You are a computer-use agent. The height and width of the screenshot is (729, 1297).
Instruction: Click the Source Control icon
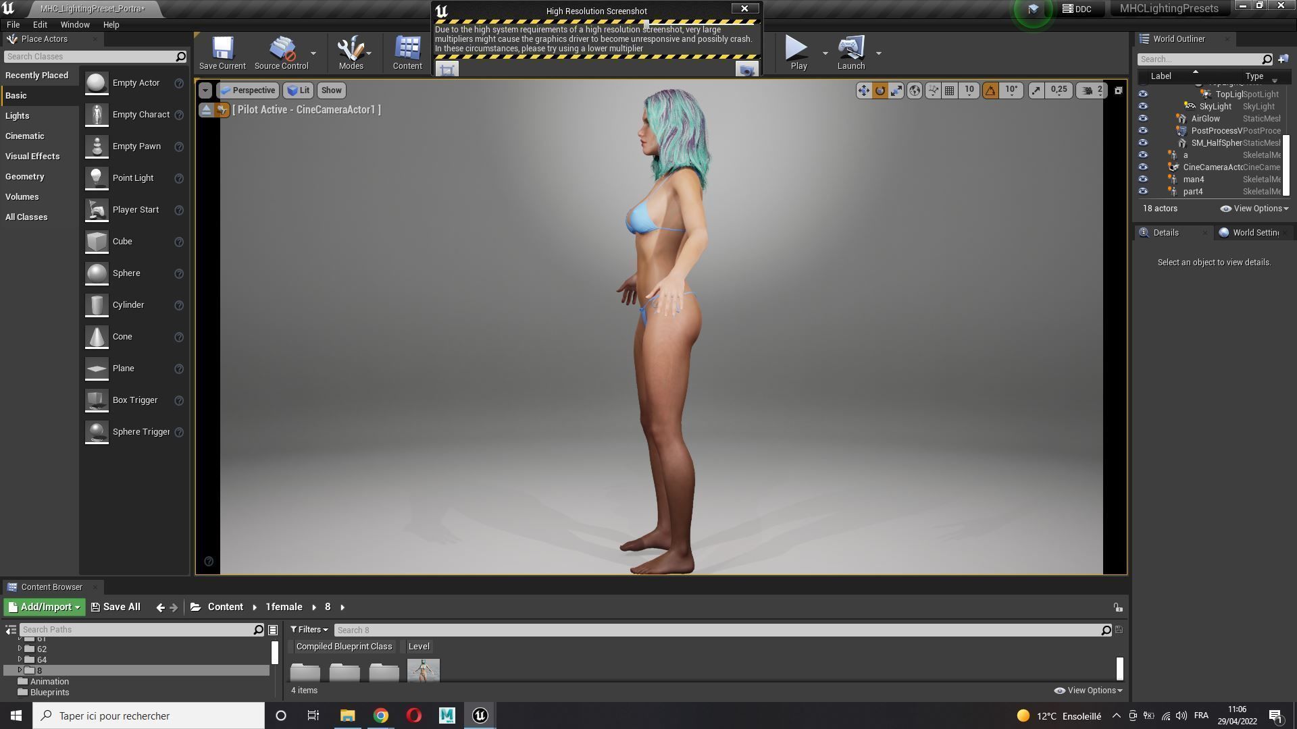[x=281, y=53]
